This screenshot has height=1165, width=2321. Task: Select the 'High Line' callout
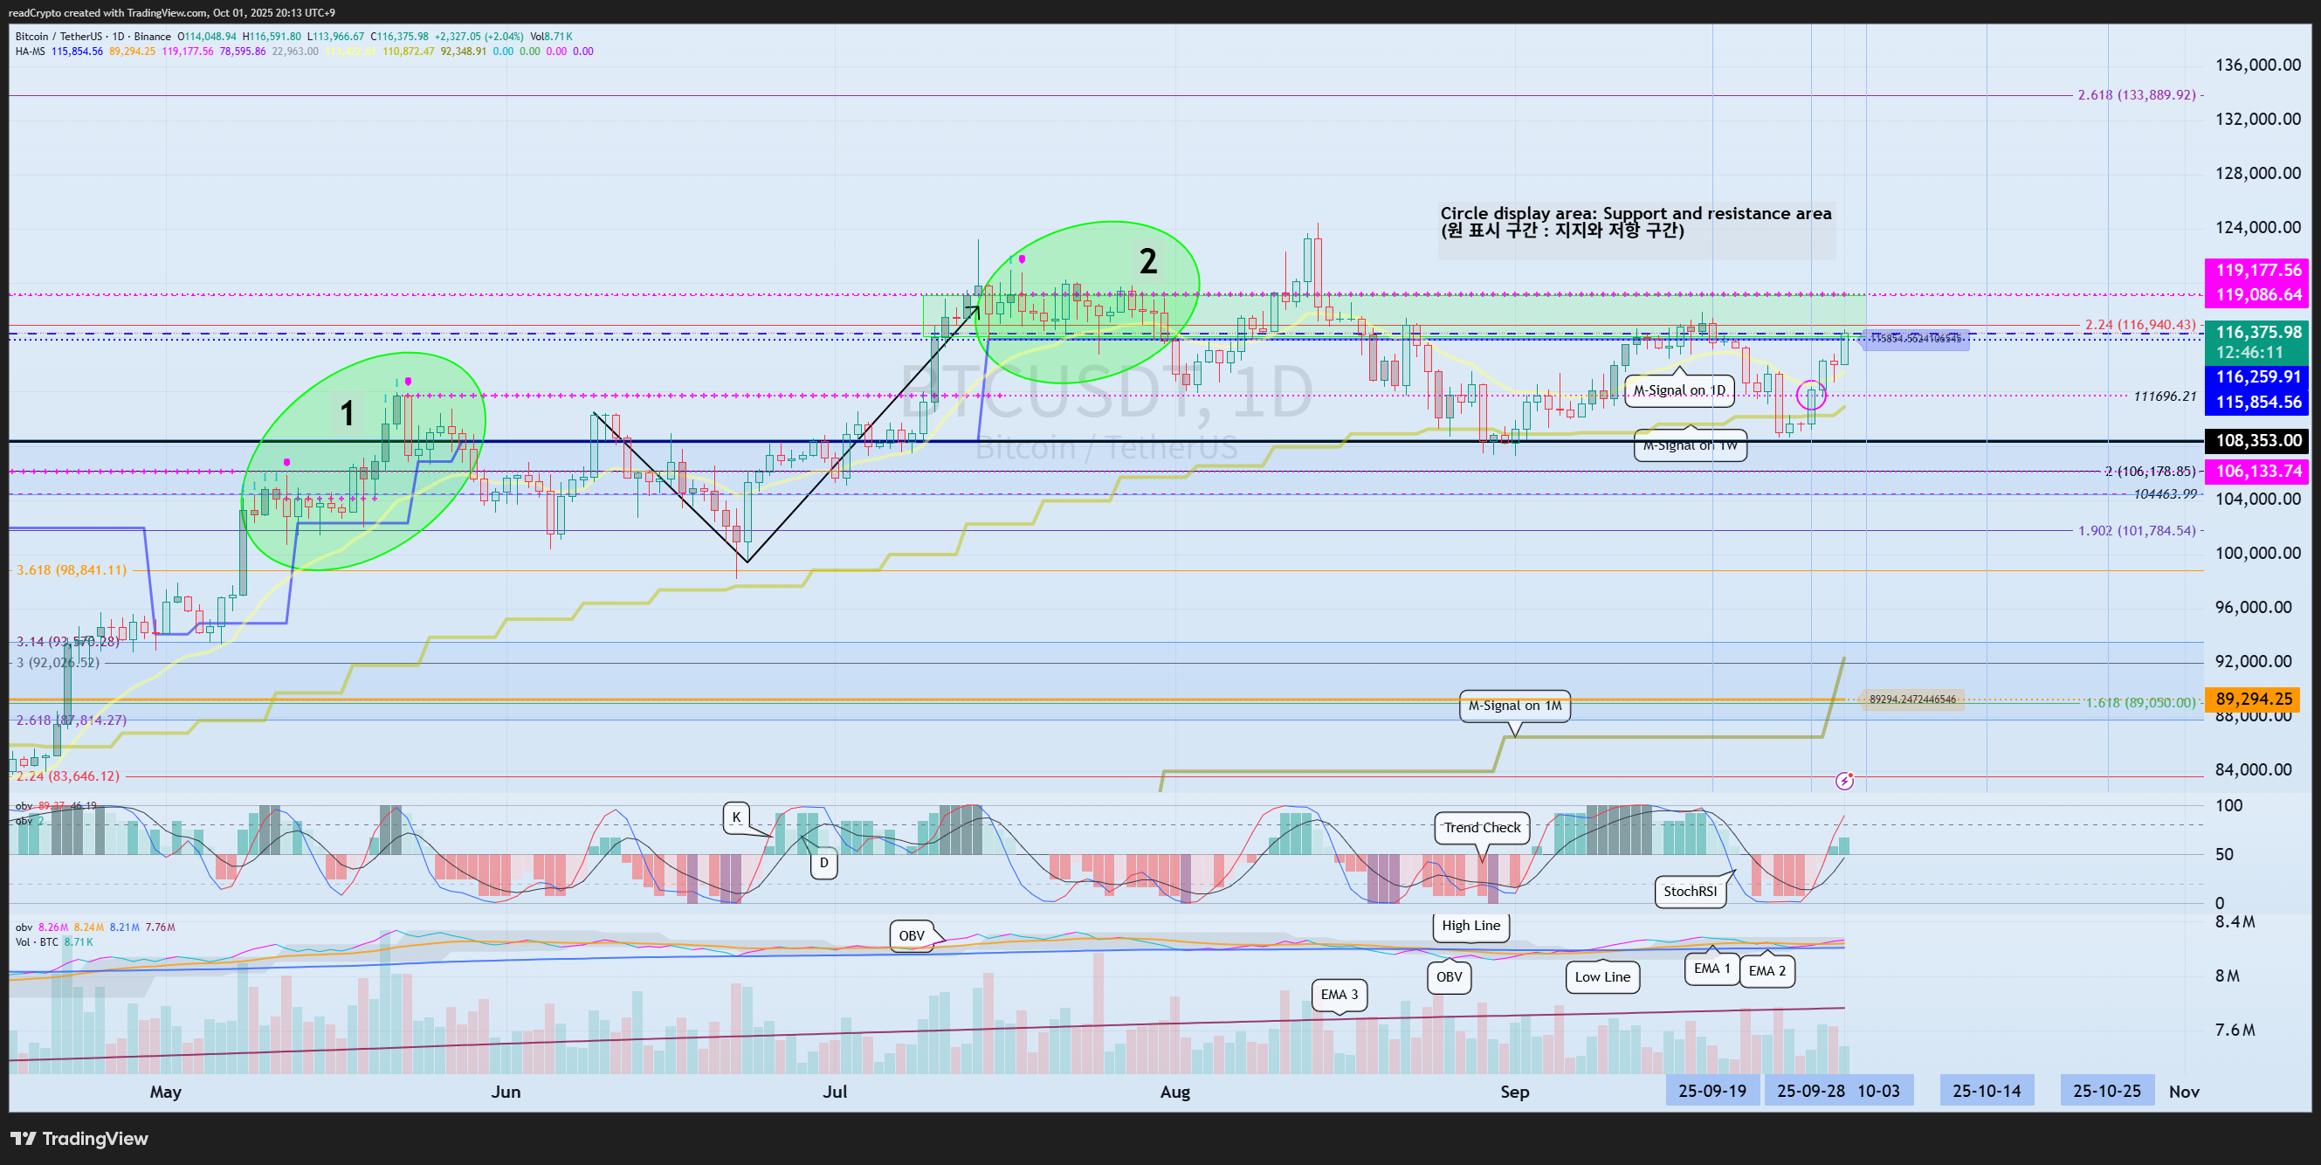pos(1470,926)
